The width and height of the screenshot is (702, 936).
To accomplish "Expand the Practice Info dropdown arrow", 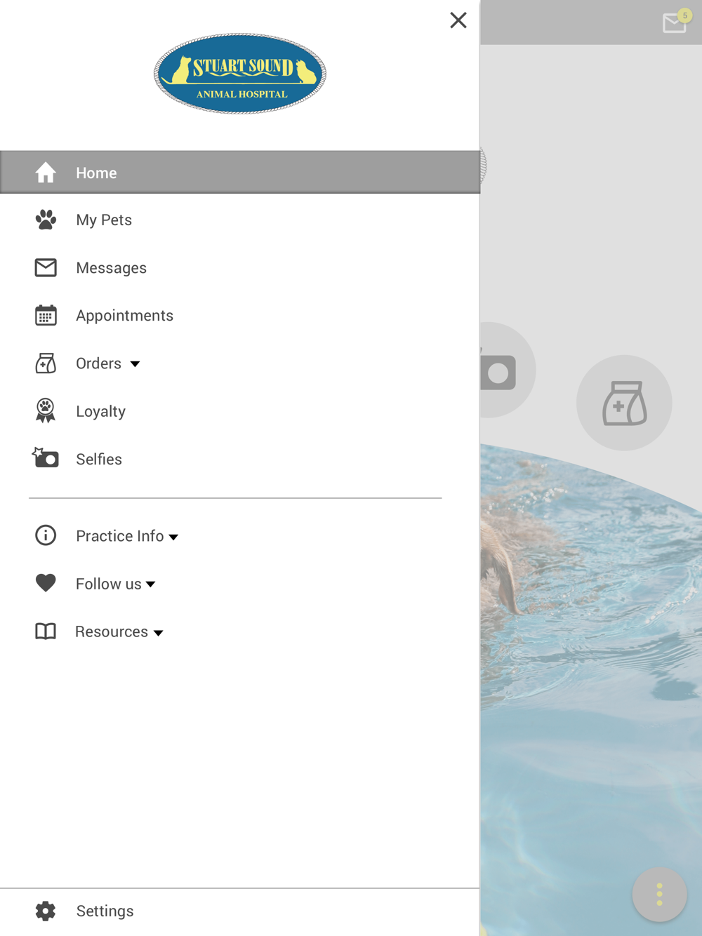I will coord(173,537).
